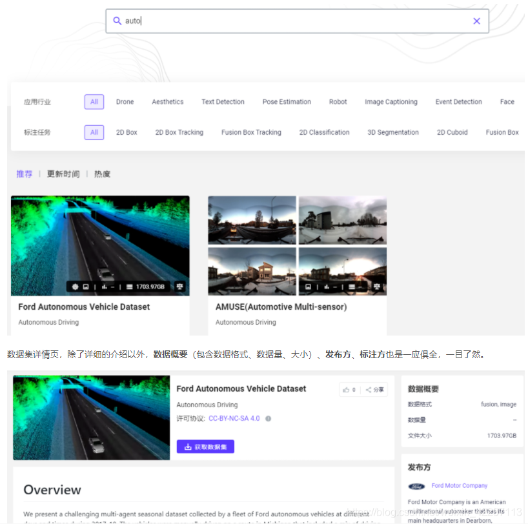The height and width of the screenshot is (524, 528).
Task: Click the bar-chart data count icon on Ford card
Action: coord(105,287)
